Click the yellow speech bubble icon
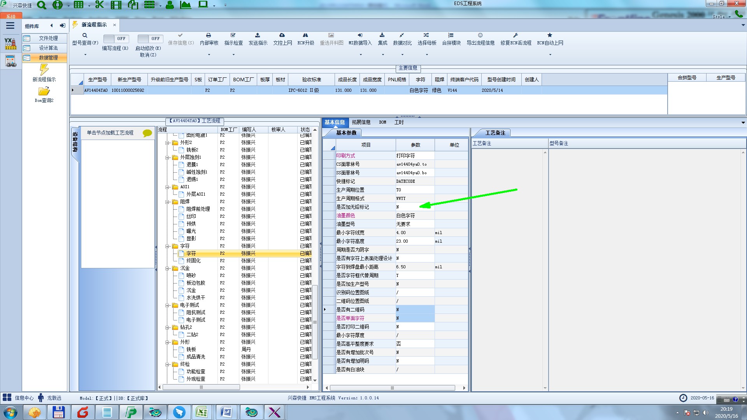The height and width of the screenshot is (420, 747). pyautogui.click(x=147, y=133)
